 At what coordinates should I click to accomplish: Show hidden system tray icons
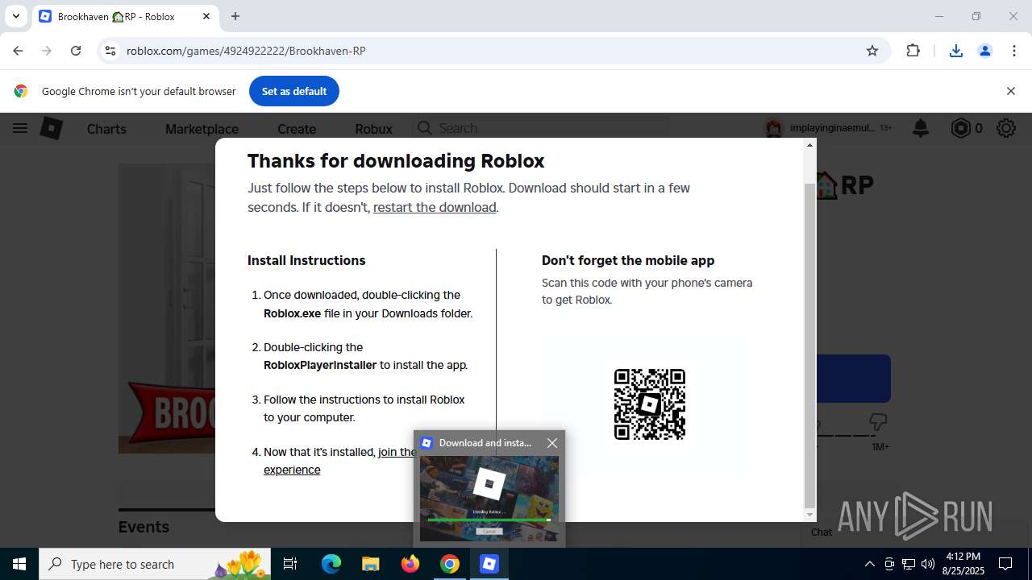point(869,564)
